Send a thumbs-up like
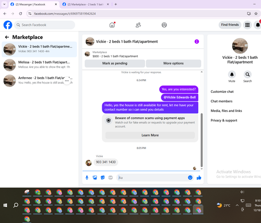Image resolution: width=261 pixels, height=223 pixels. 199,178
